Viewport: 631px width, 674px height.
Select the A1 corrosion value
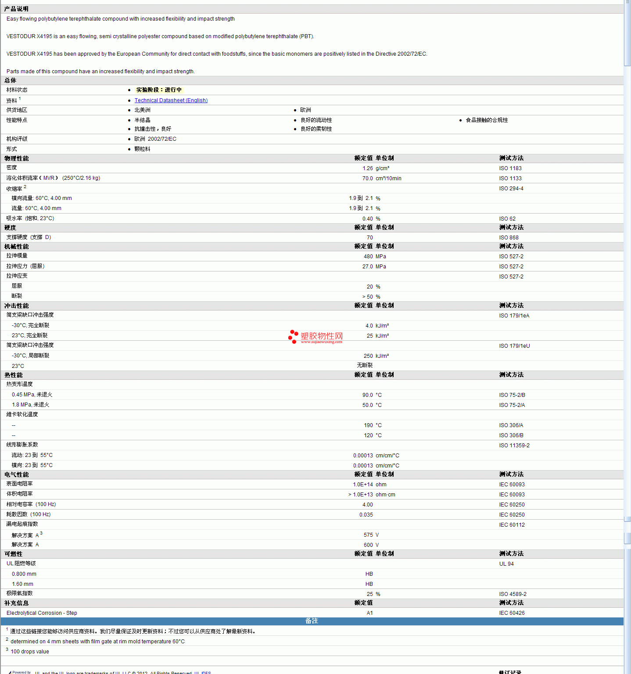[x=370, y=613]
